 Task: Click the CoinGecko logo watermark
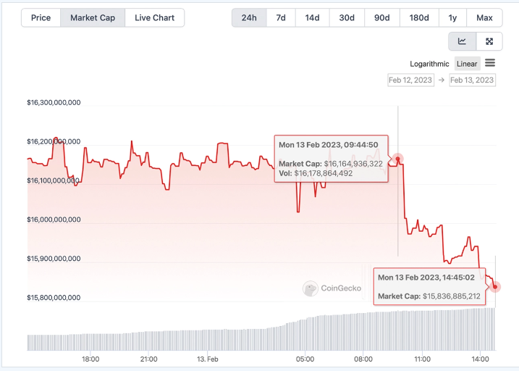coord(331,288)
